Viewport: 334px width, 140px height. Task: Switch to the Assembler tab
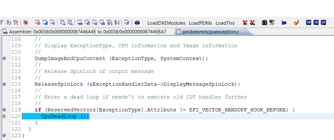point(87,32)
